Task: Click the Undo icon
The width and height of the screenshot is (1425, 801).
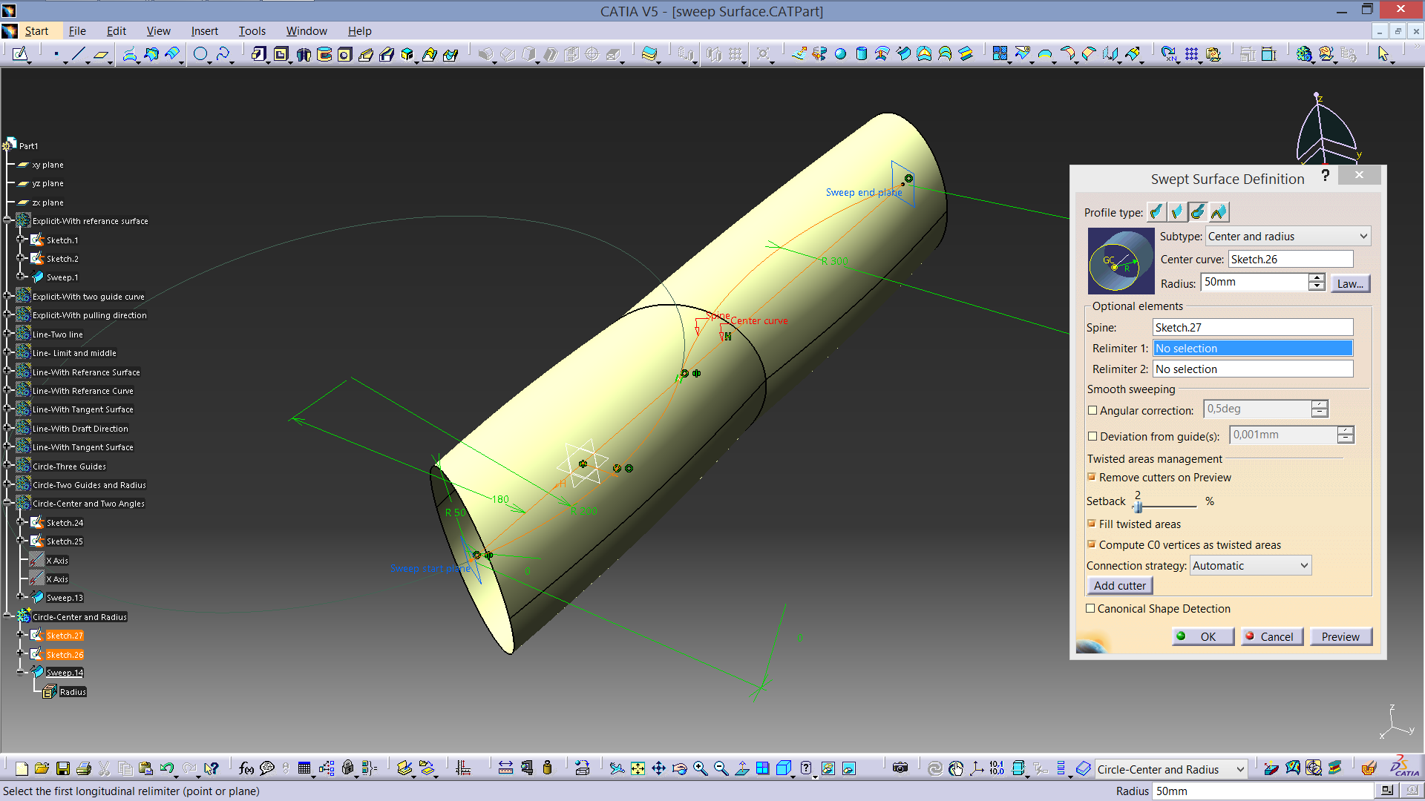Action: pos(167,768)
